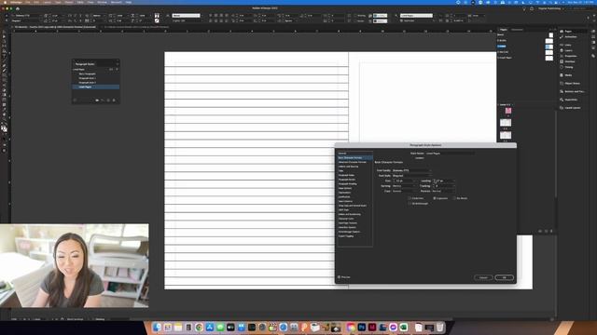Viewport: 597px width, 335px height.
Task: Open the Hyperlinks panel from the dock
Action: click(x=571, y=100)
